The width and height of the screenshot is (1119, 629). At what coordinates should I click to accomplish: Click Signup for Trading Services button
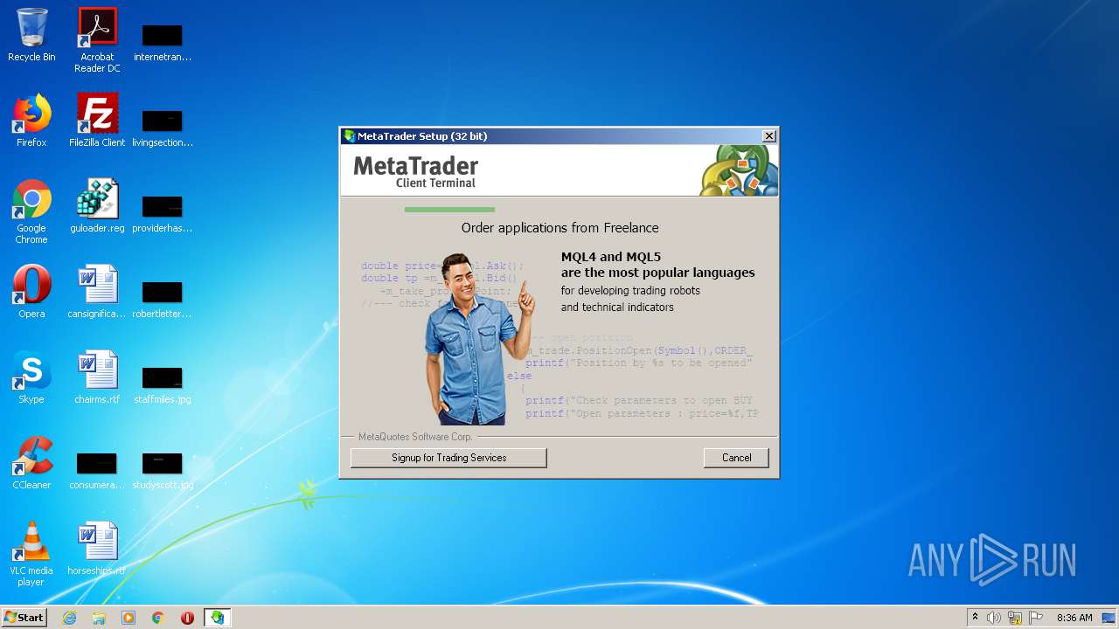[x=448, y=458]
